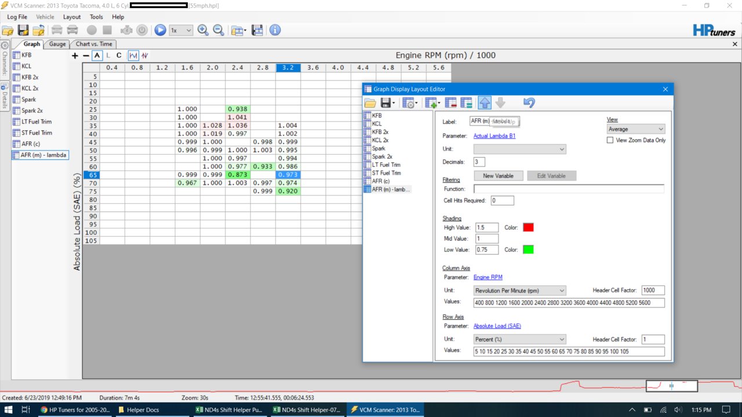The width and height of the screenshot is (742, 417).
Task: Open the Percent (%) unit dropdown
Action: coord(519,339)
